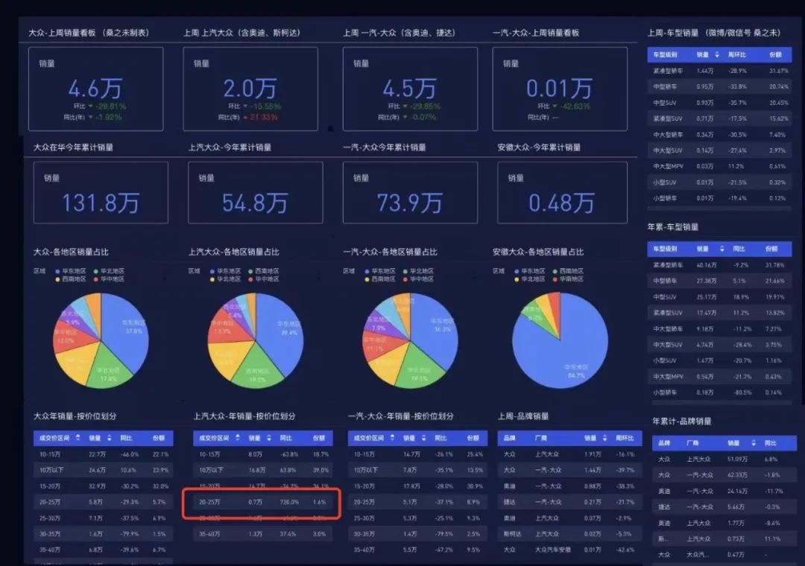
Task: Click 销量 sort icon in 大众年销量-按价位划分 table
Action: [x=110, y=438]
